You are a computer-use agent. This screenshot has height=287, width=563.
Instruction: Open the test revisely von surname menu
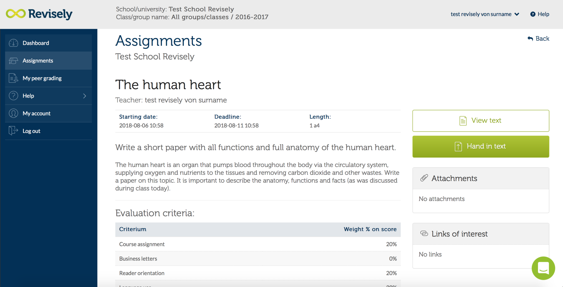(481, 14)
